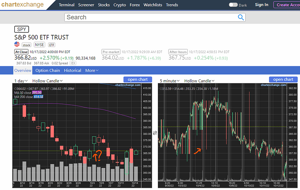Open chart for the daily view
The image size is (300, 190).
coord(138,79)
